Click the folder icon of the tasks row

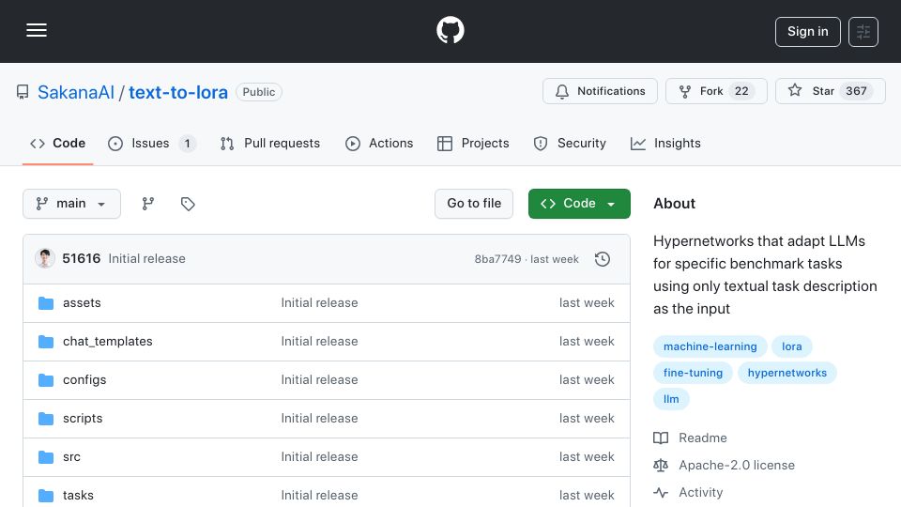click(45, 496)
